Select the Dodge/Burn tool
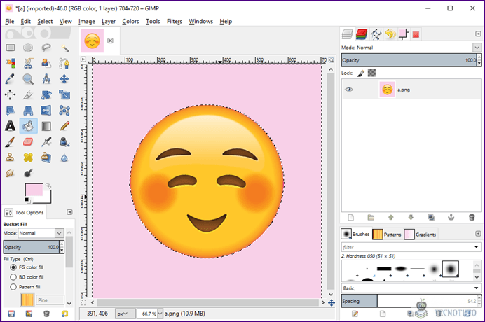 [28, 173]
